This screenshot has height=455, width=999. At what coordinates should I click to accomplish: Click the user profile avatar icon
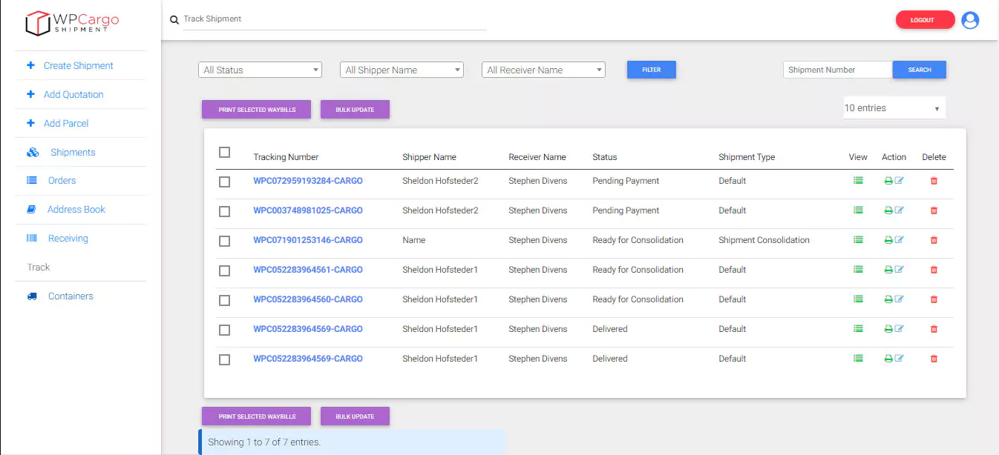pos(969,20)
